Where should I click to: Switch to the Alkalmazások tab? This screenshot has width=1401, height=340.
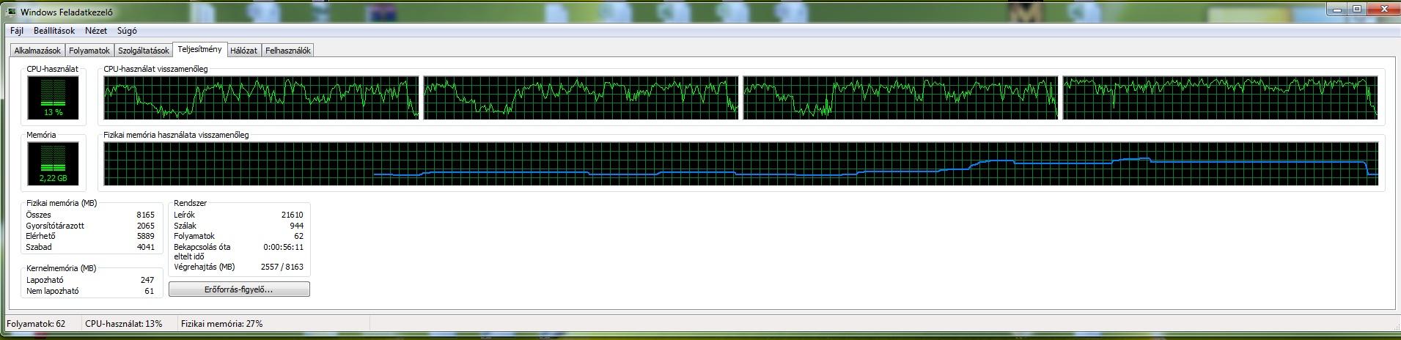click(37, 51)
